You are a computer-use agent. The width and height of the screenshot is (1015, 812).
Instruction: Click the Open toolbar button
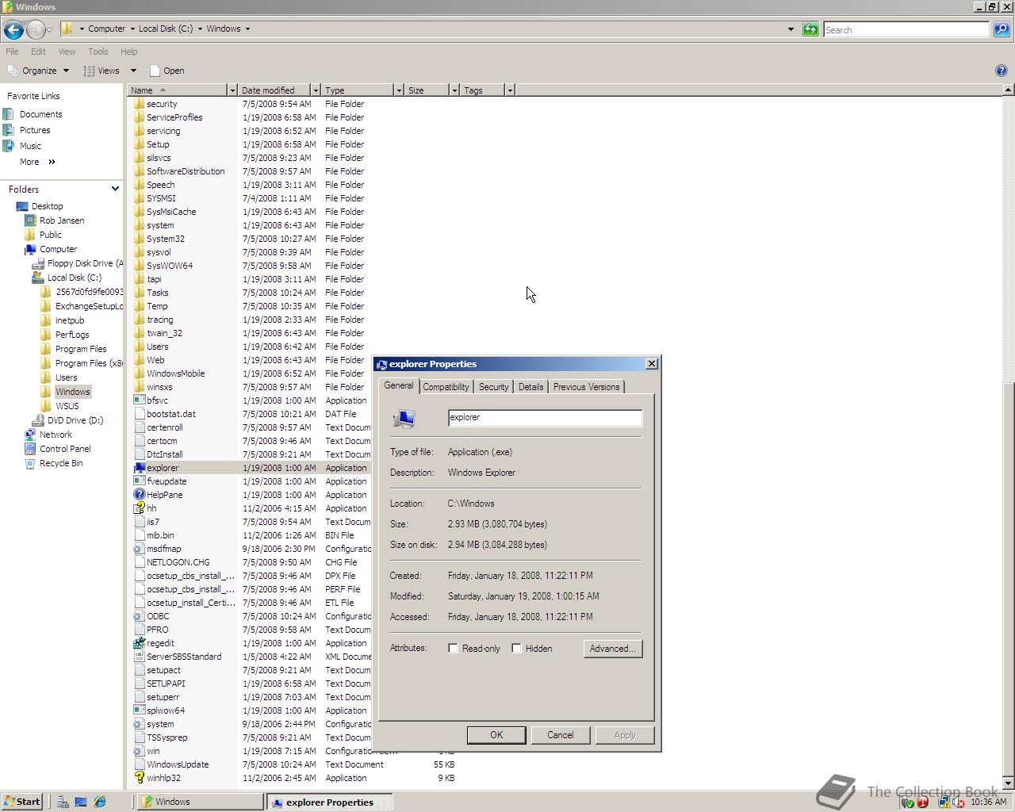(167, 71)
